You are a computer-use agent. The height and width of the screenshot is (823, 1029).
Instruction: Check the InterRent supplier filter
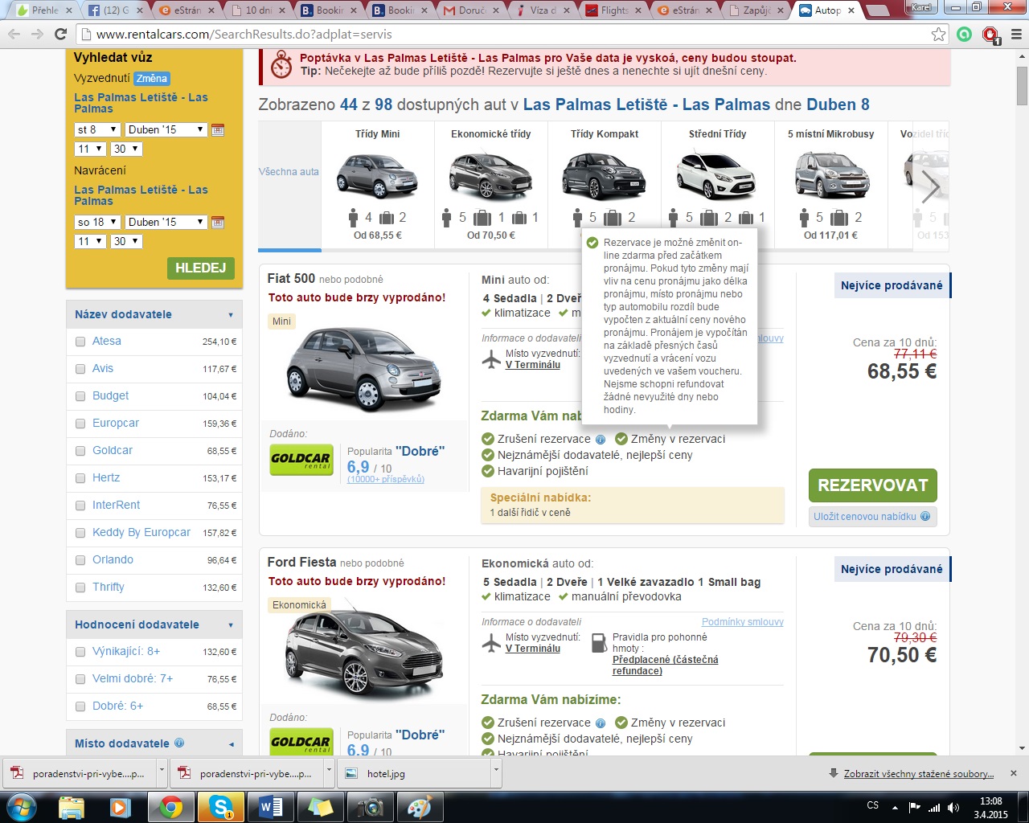click(x=80, y=506)
